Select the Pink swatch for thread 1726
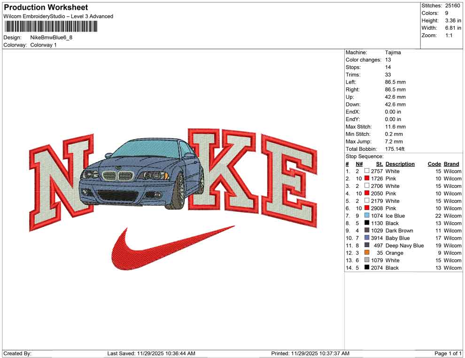 366,179
